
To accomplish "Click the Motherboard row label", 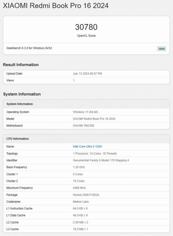I will (14, 126).
